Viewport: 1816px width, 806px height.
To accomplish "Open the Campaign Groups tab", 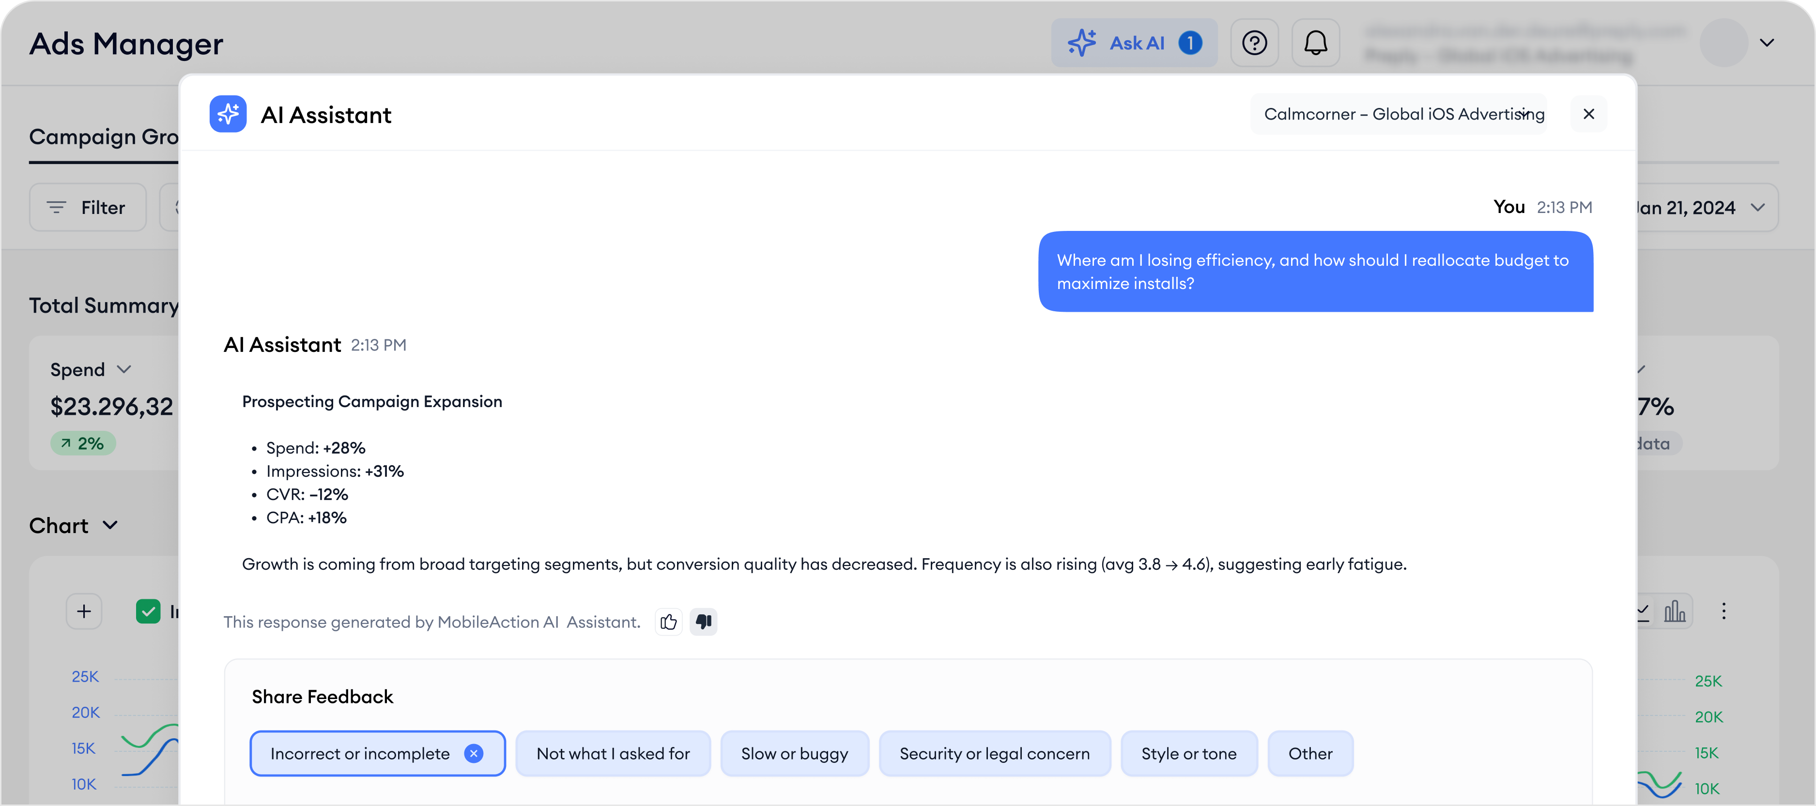I will click(104, 137).
